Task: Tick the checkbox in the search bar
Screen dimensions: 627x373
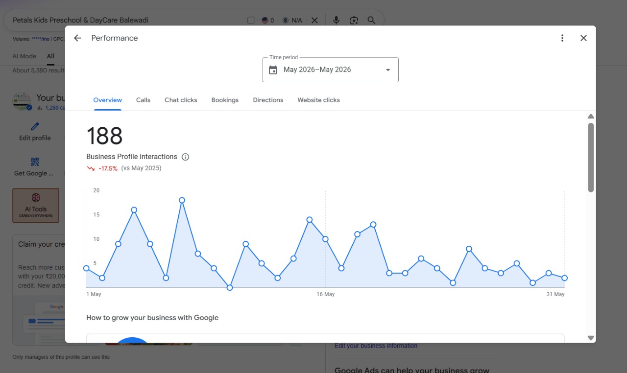Action: pos(251,20)
